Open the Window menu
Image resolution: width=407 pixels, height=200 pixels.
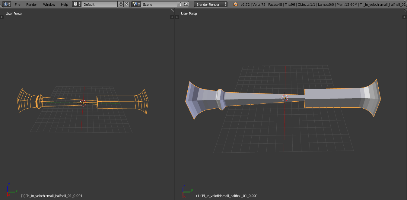(49, 5)
